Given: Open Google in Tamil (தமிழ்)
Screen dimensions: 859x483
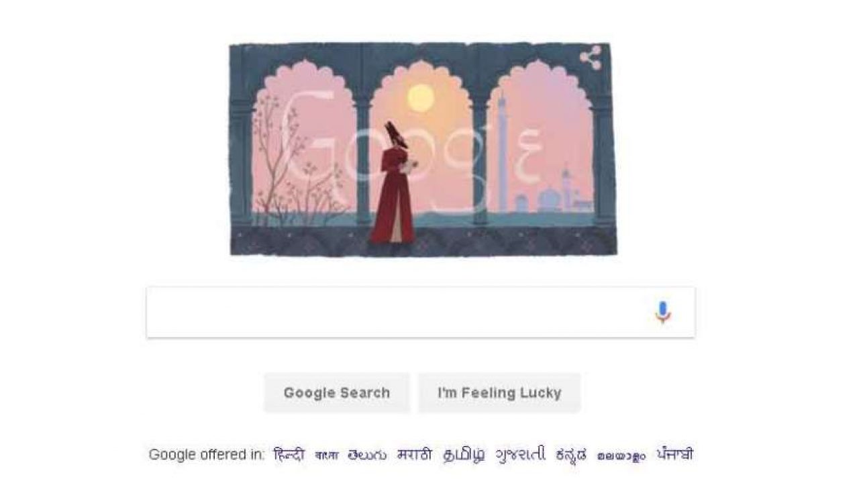Looking at the screenshot, I should point(464,455).
